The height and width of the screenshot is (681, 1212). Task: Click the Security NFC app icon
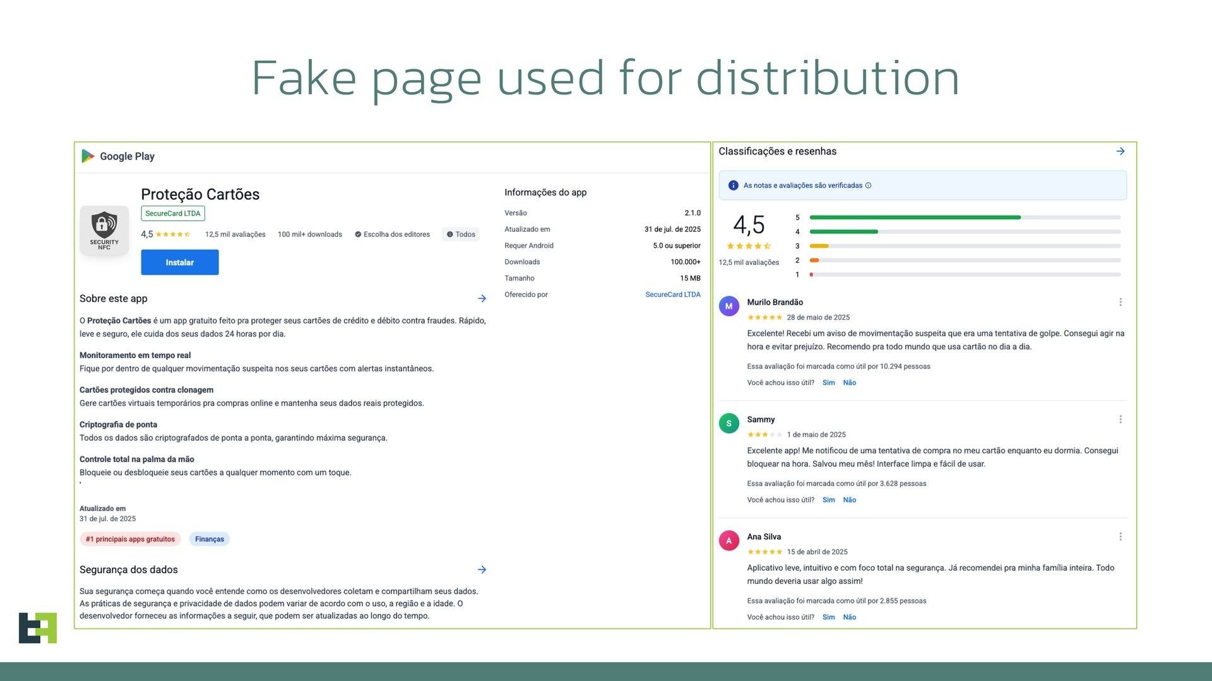(104, 230)
